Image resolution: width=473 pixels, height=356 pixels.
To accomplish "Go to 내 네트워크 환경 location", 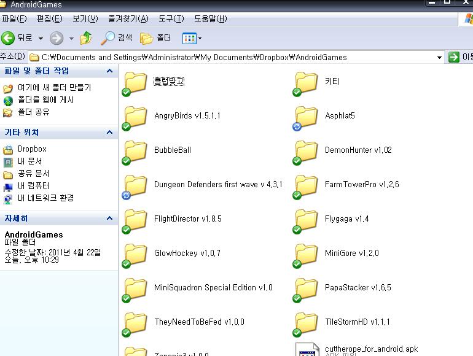I will [x=46, y=198].
